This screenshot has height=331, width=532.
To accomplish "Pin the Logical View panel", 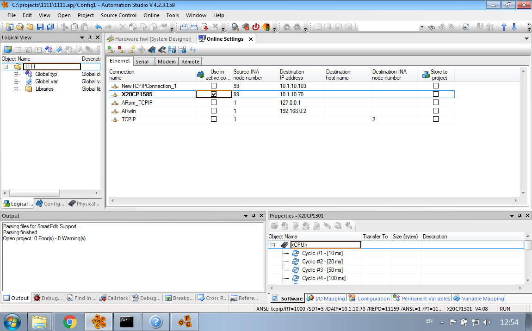I will (x=90, y=37).
